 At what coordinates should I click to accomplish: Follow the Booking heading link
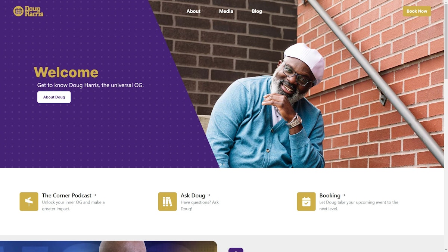click(x=330, y=195)
